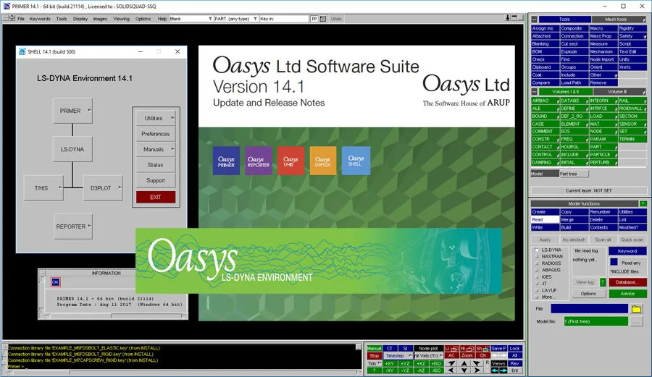The width and height of the screenshot is (652, 377).
Task: Open the Keywords menu
Action: coord(40,19)
